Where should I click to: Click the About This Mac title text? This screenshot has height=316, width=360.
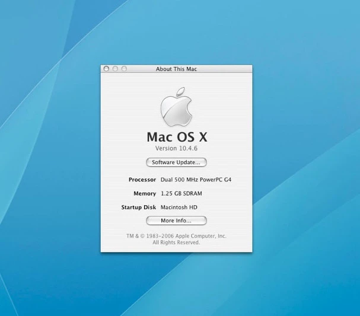(176, 69)
